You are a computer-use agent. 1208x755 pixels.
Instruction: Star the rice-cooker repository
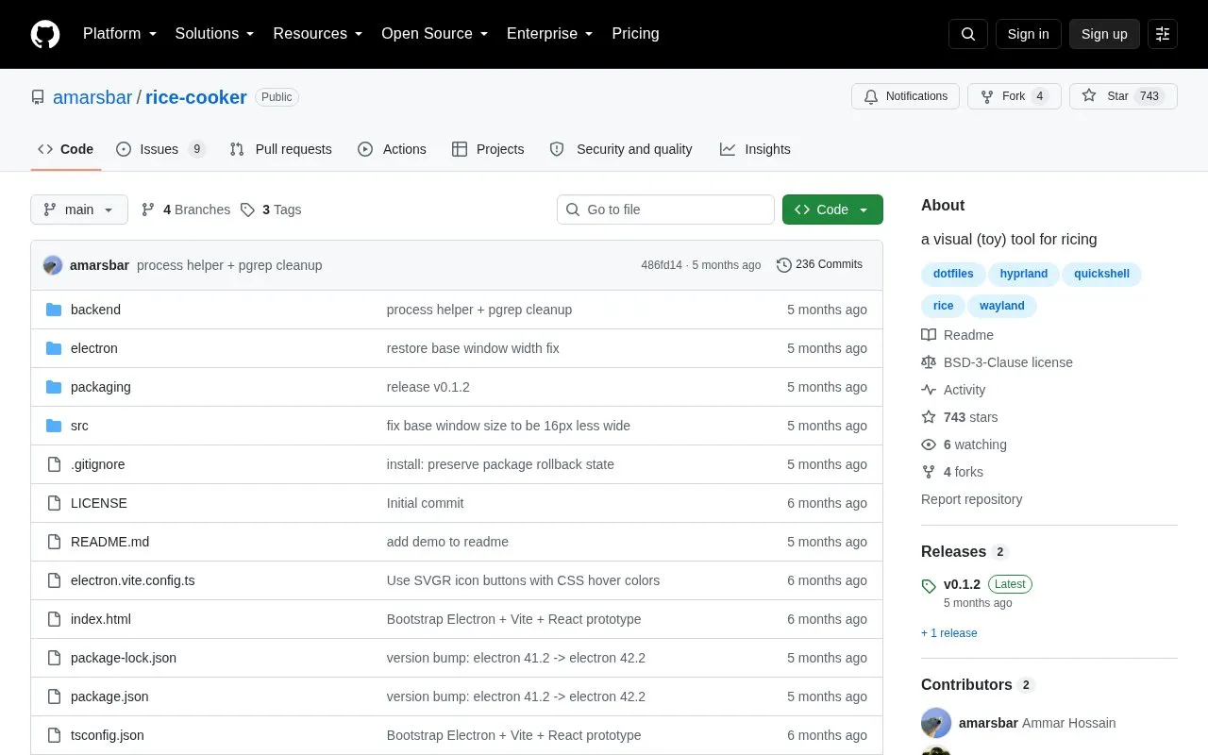click(1123, 96)
